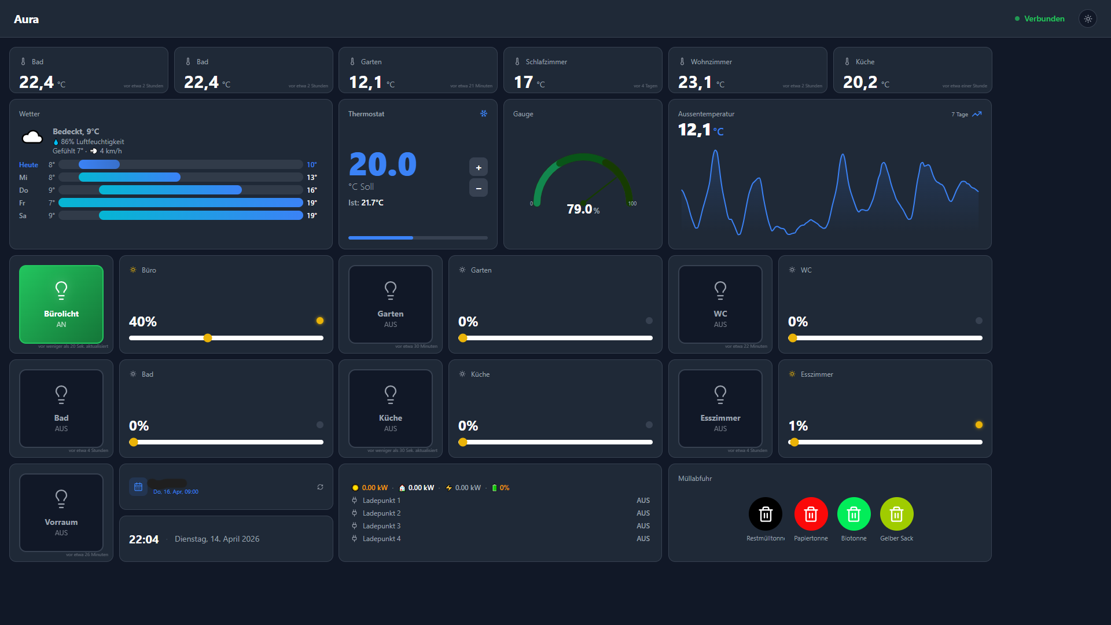
Task: Click the calendar refresh icon
Action: point(320,487)
